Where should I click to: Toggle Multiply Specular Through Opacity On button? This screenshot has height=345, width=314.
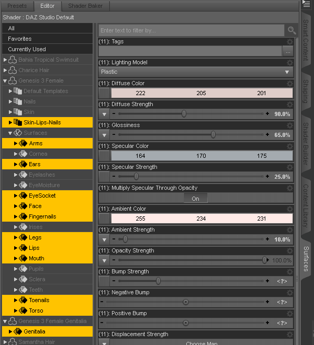point(195,199)
